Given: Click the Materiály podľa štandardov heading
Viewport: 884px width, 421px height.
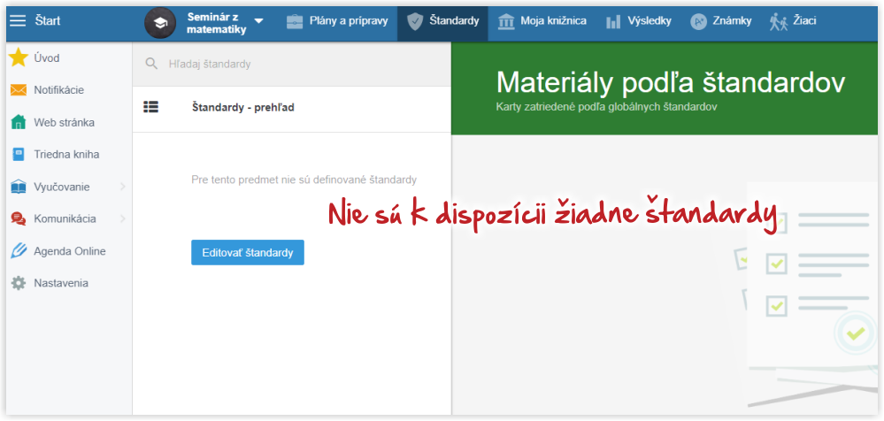Looking at the screenshot, I should (671, 83).
